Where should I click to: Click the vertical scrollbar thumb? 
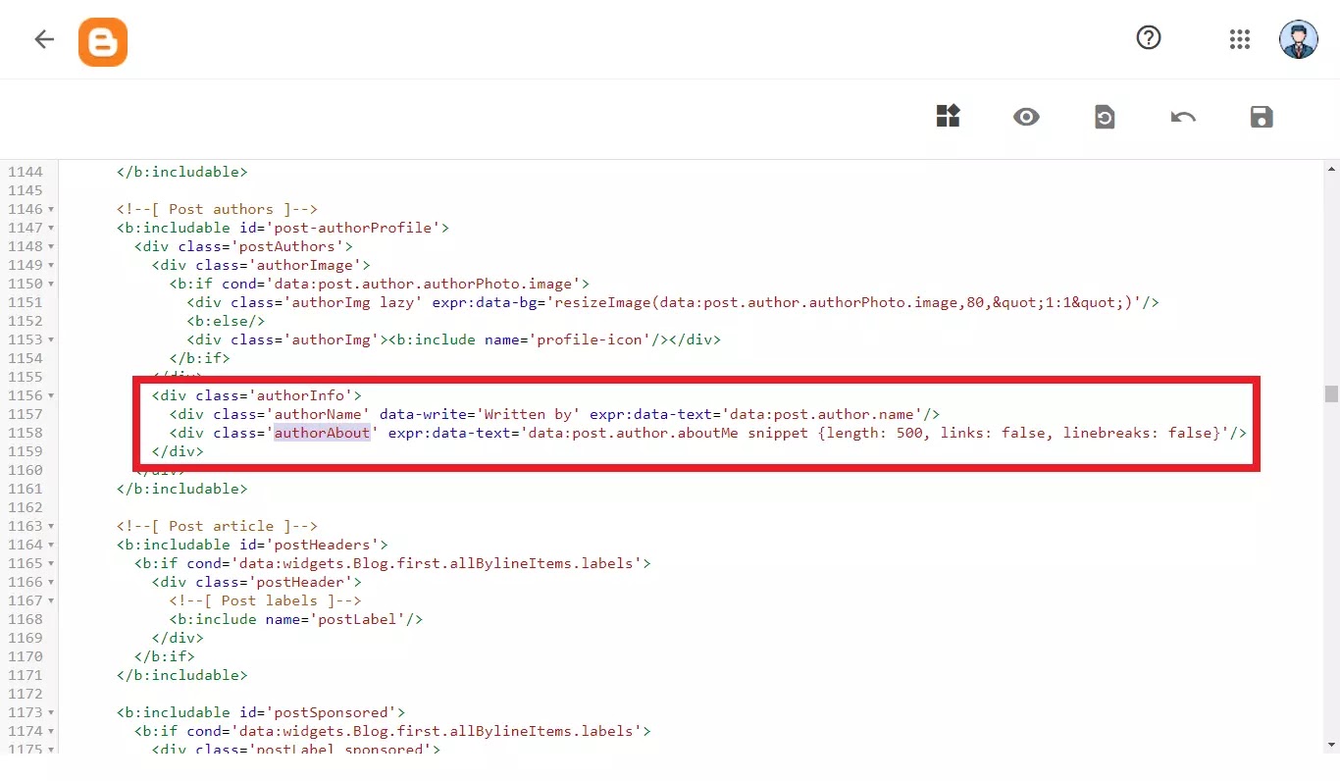1331,393
